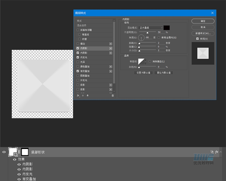Click the plus icon beside 渐变叠加

tap(111, 71)
